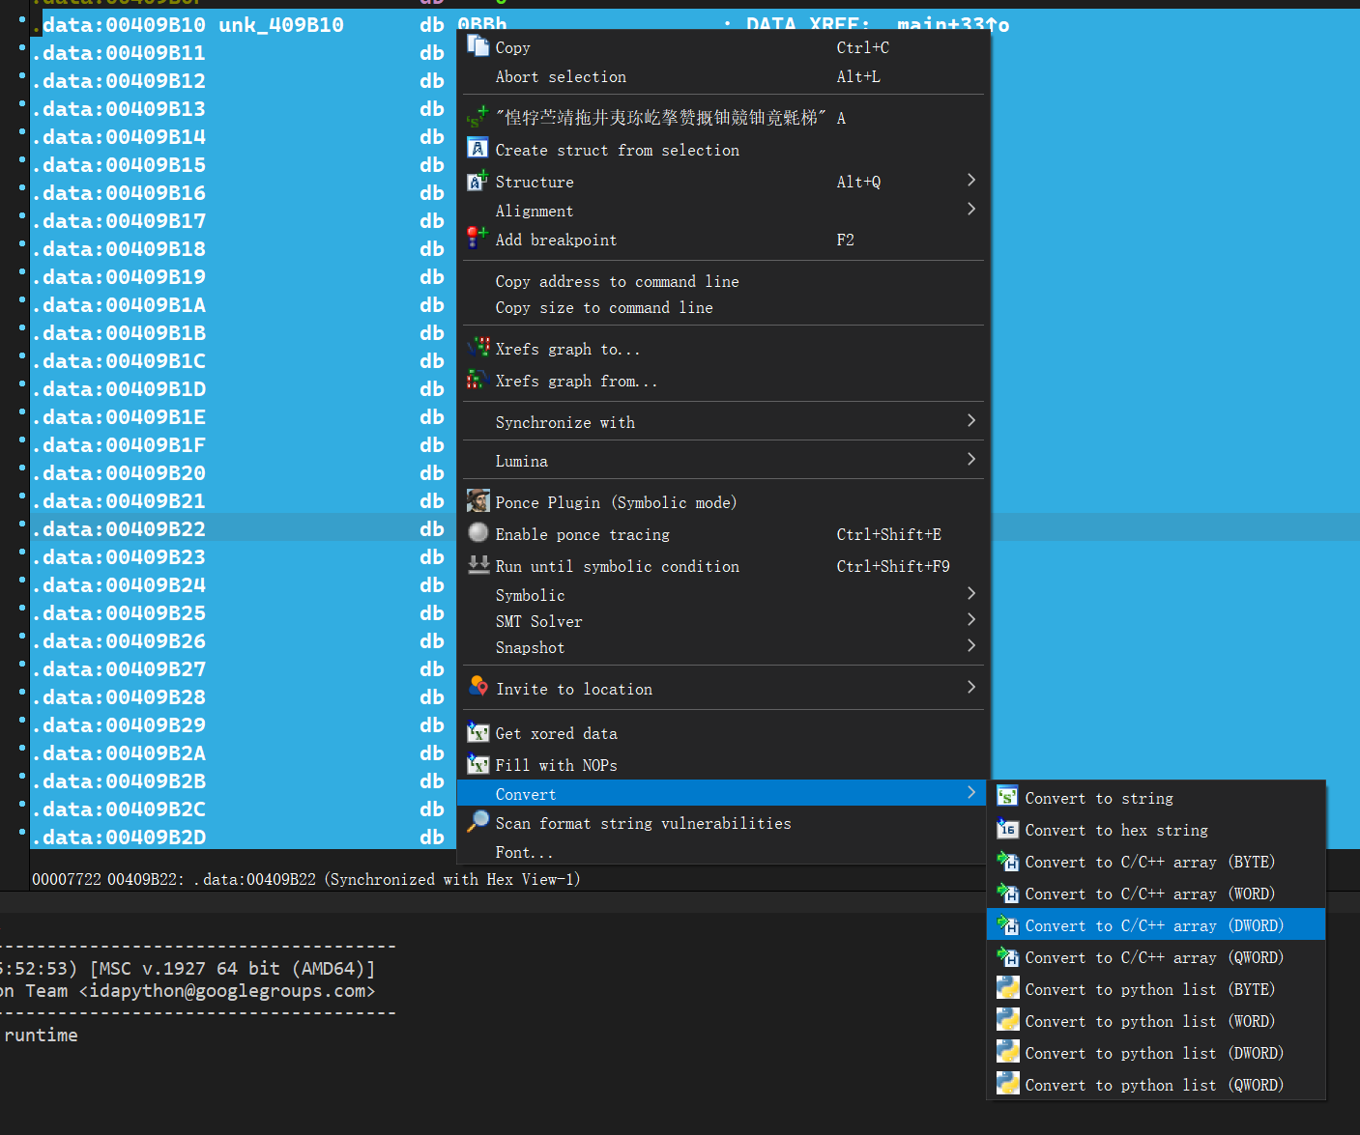
Task: Click the Get xored data icon
Action: (477, 732)
